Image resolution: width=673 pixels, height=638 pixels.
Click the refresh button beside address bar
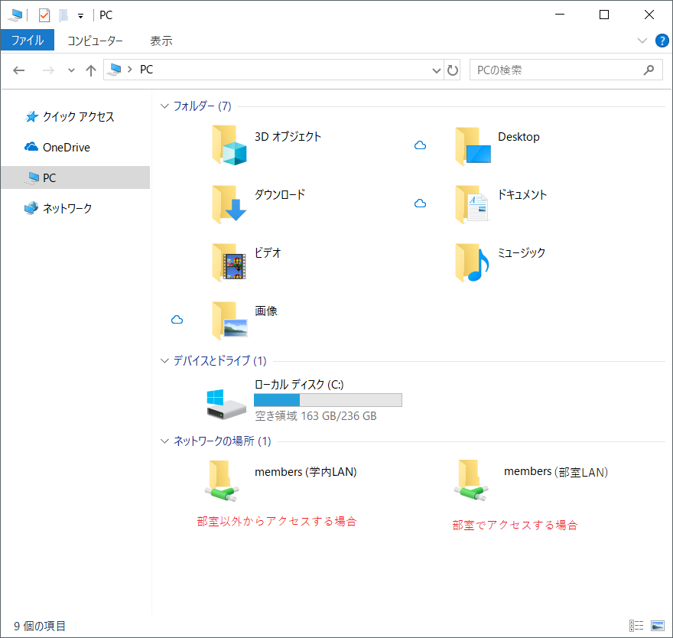point(453,70)
